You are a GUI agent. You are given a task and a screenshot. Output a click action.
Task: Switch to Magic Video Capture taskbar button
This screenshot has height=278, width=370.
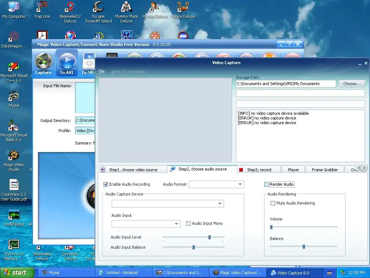(x=238, y=273)
